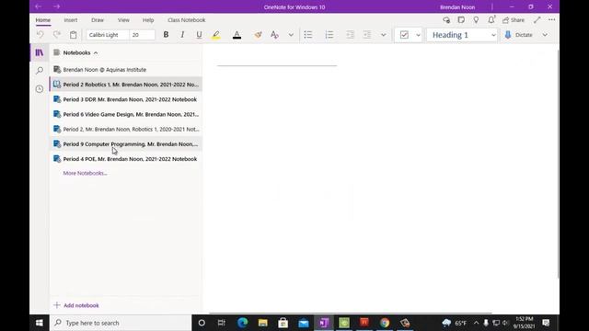The width and height of the screenshot is (589, 331).
Task: Open the View tab
Action: pos(123,20)
